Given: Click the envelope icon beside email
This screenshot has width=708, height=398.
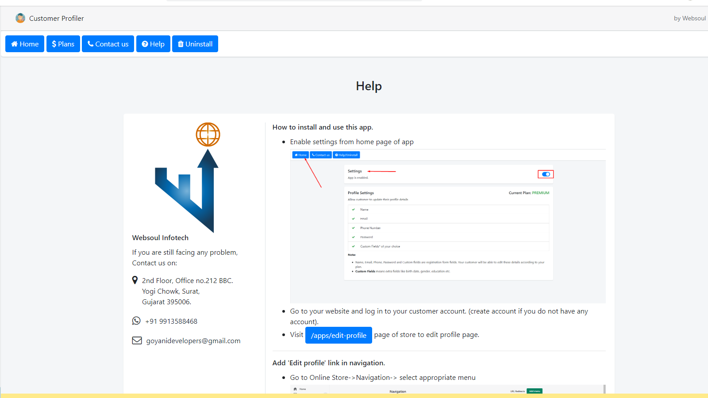Looking at the screenshot, I should coord(137,341).
